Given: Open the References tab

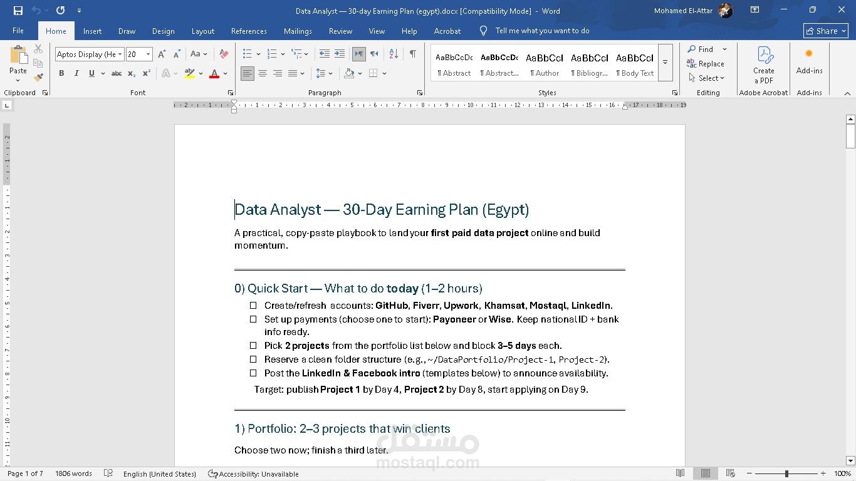Looking at the screenshot, I should 249,31.
